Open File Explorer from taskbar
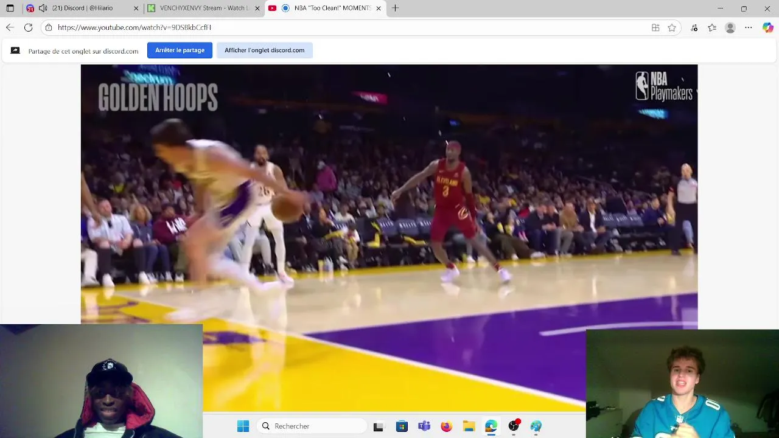Viewport: 779px width, 438px height. click(469, 426)
